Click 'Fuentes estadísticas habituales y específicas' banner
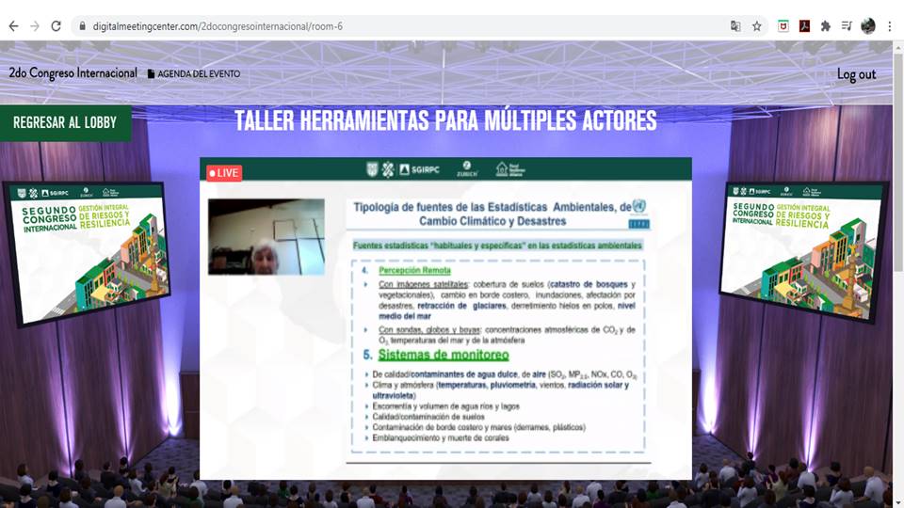 [x=497, y=246]
